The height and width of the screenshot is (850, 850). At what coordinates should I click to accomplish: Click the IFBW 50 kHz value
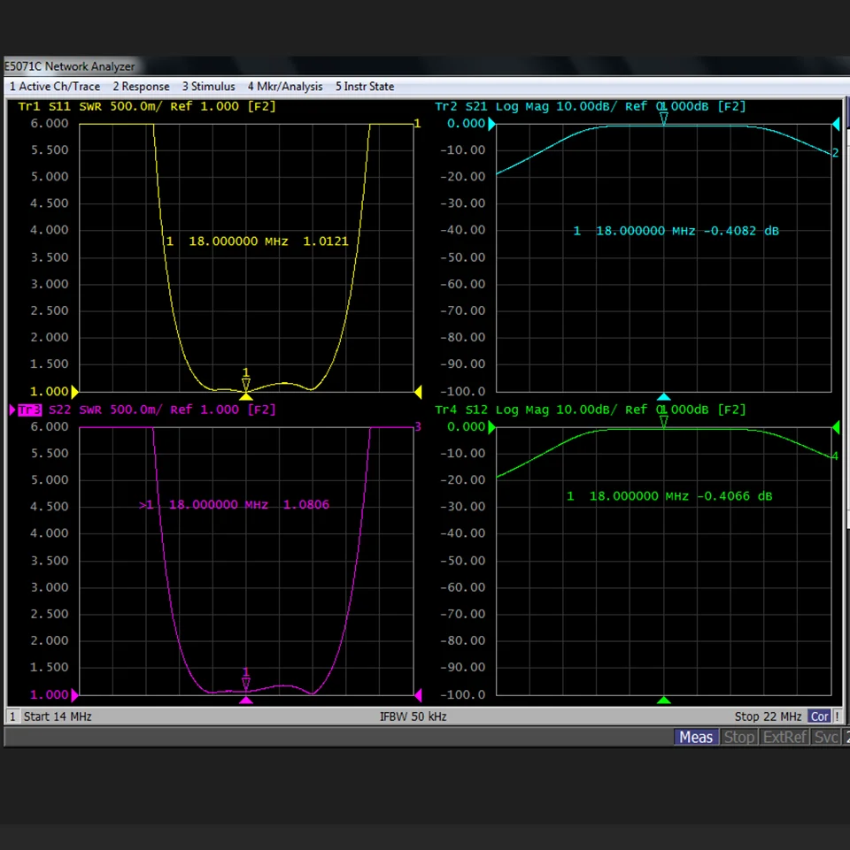(413, 716)
